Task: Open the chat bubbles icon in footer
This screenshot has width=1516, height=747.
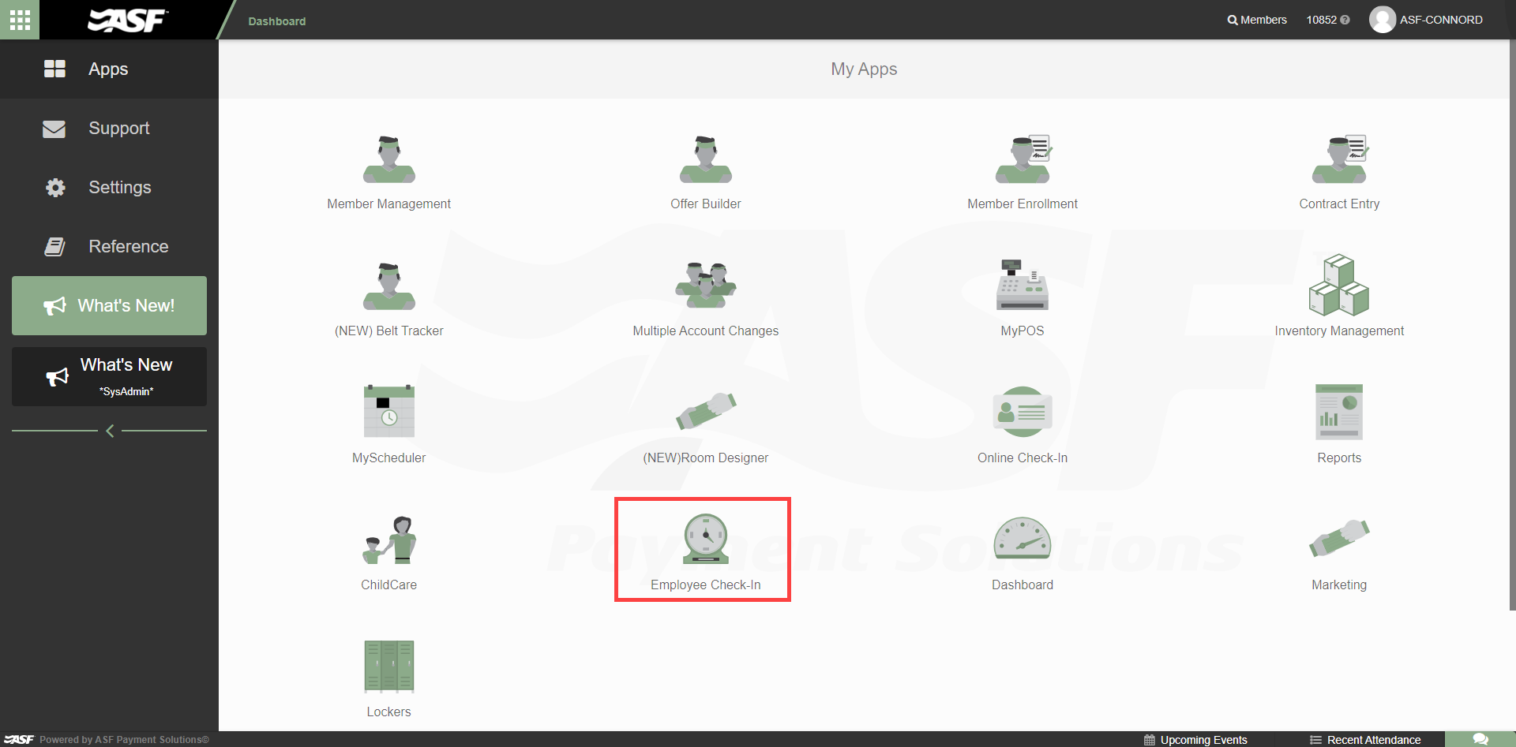Action: tap(1480, 739)
